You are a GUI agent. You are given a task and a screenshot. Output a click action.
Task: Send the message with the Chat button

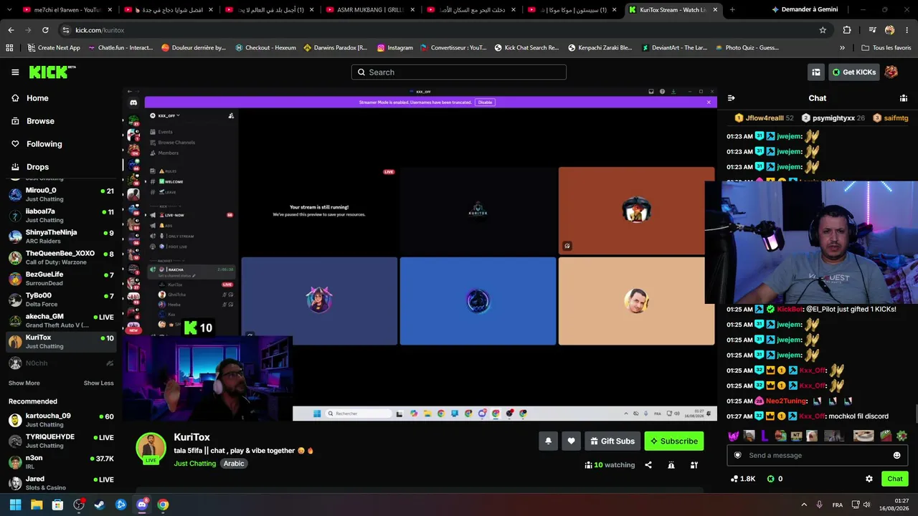(x=895, y=479)
